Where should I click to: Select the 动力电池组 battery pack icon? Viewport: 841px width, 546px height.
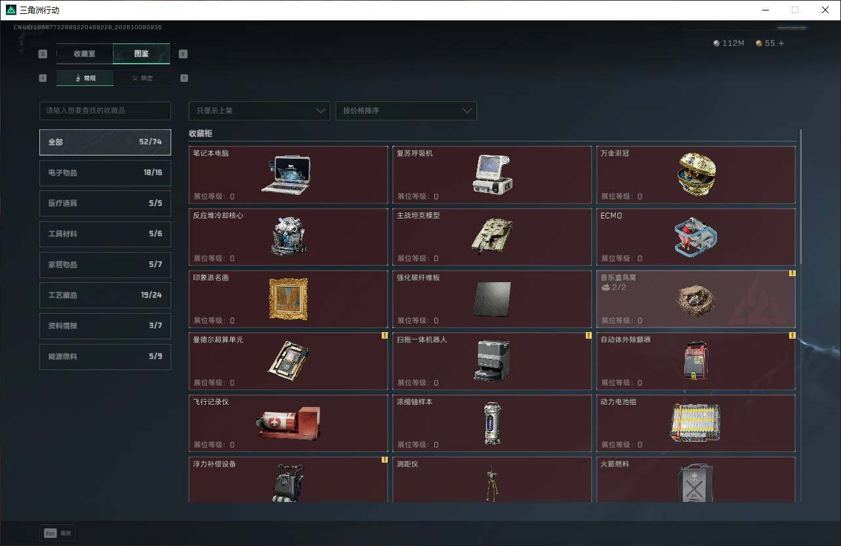(695, 423)
